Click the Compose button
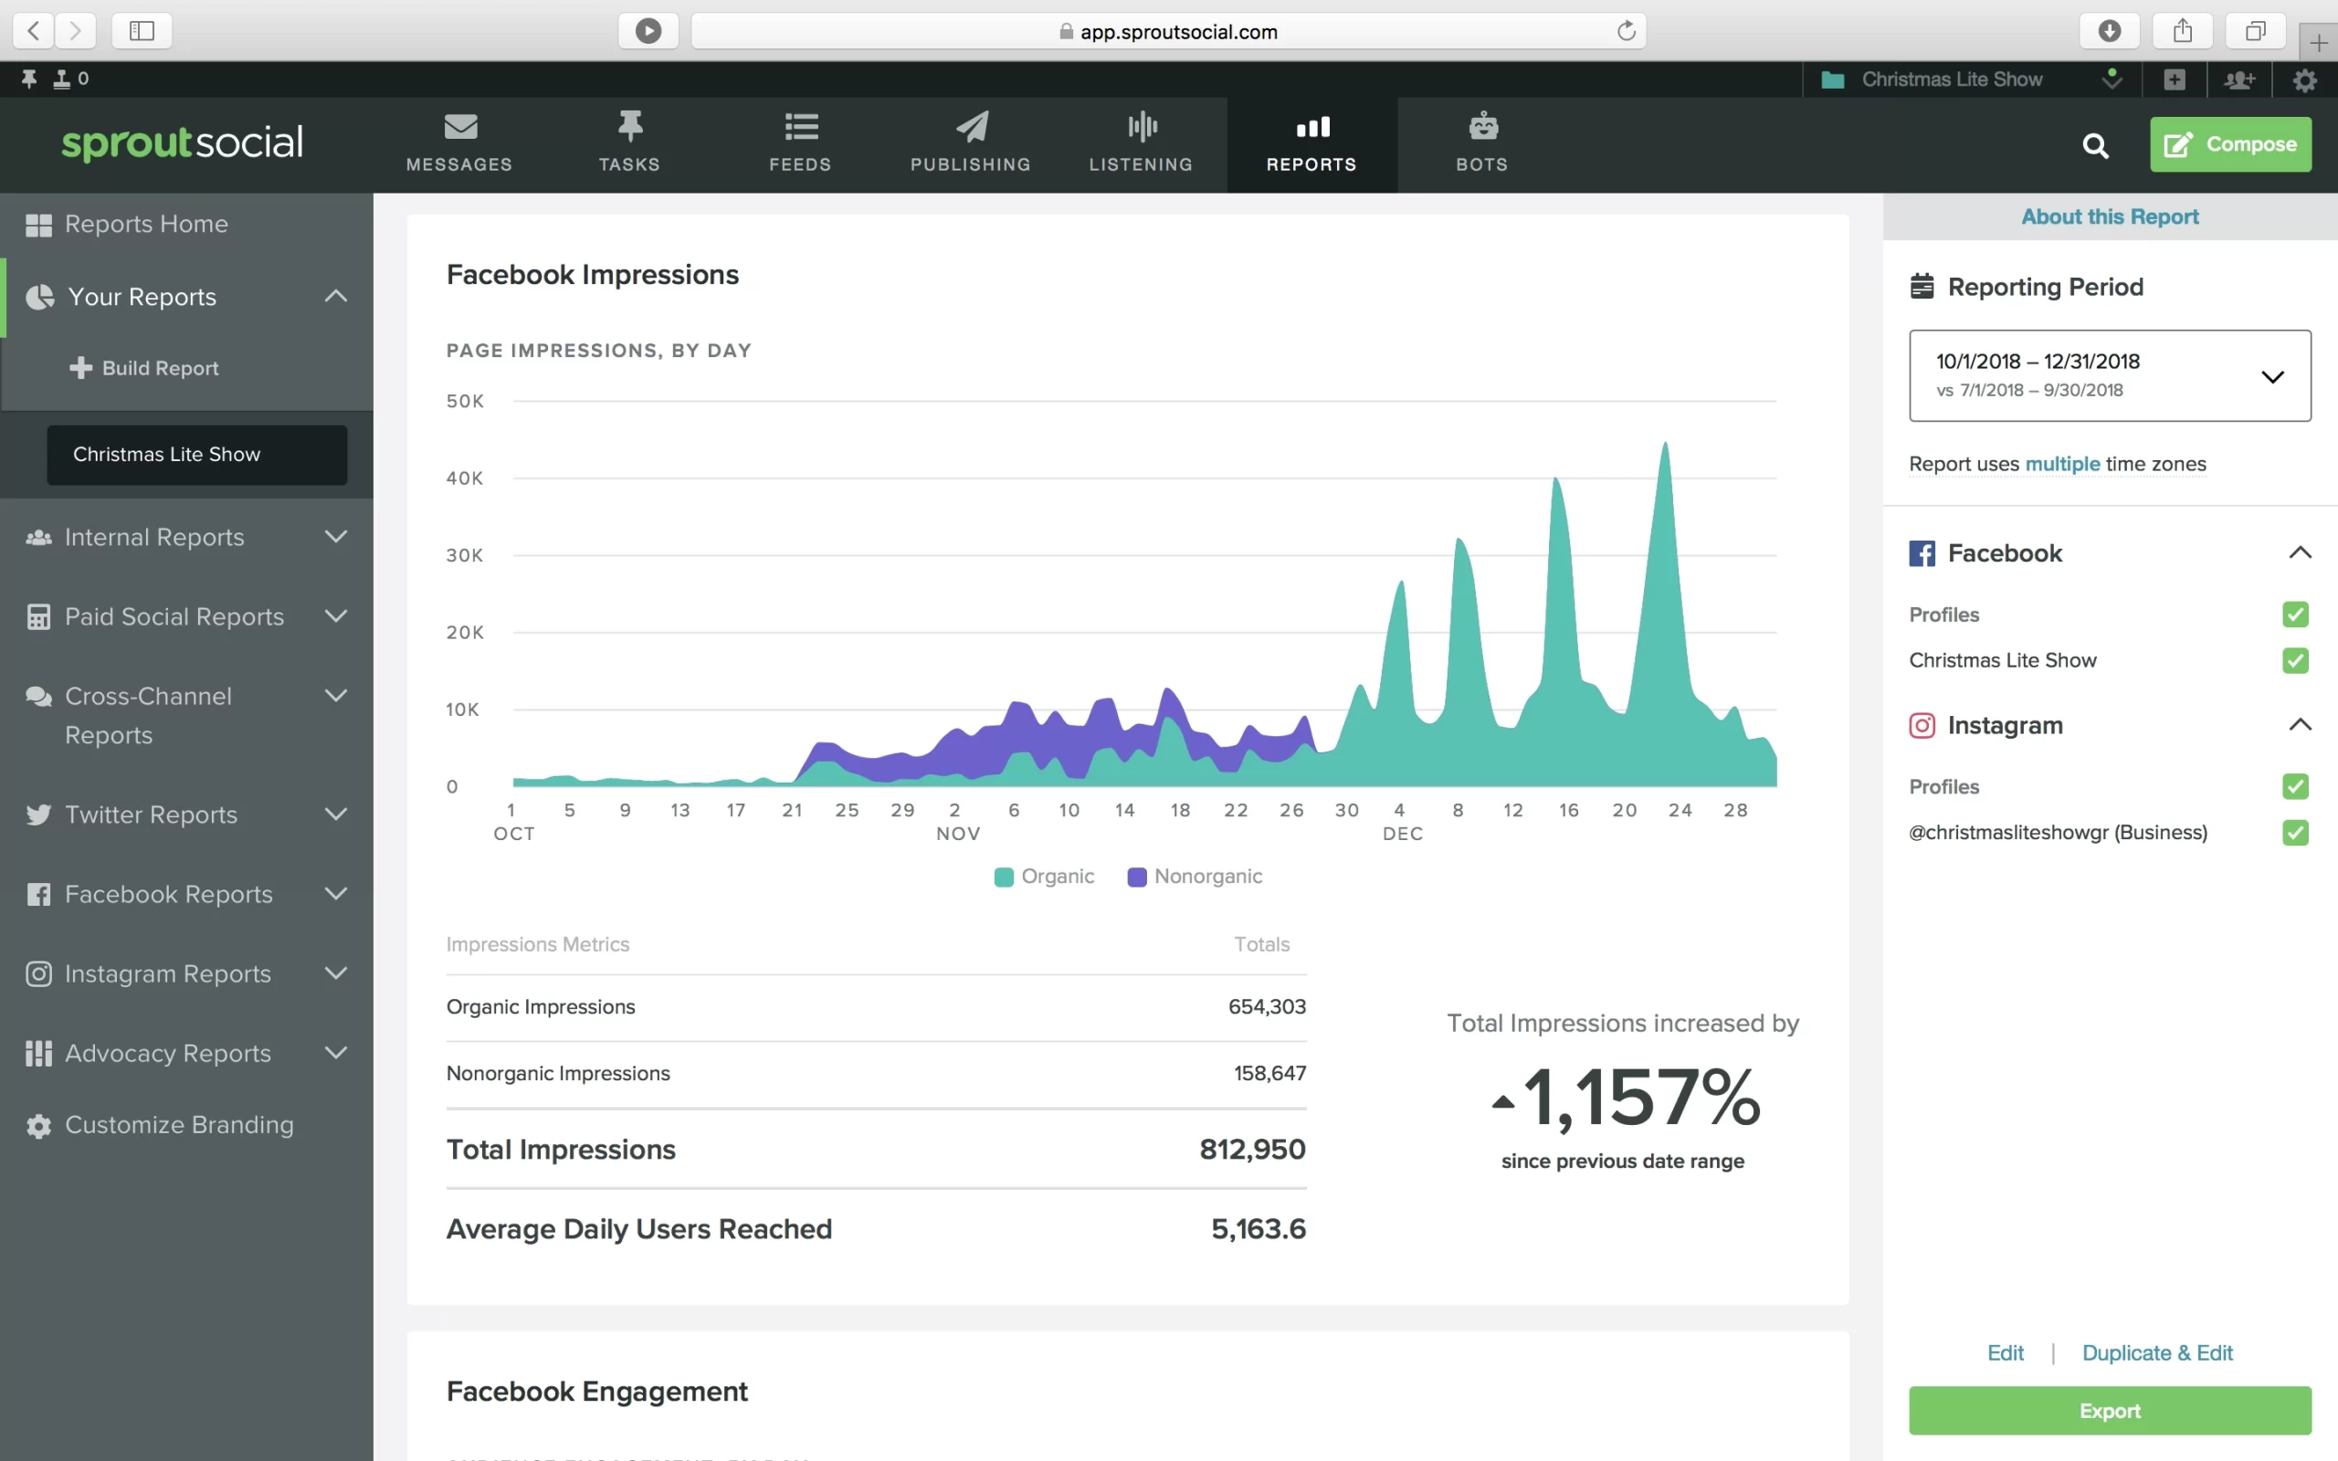2338x1461 pixels. pos(2230,145)
